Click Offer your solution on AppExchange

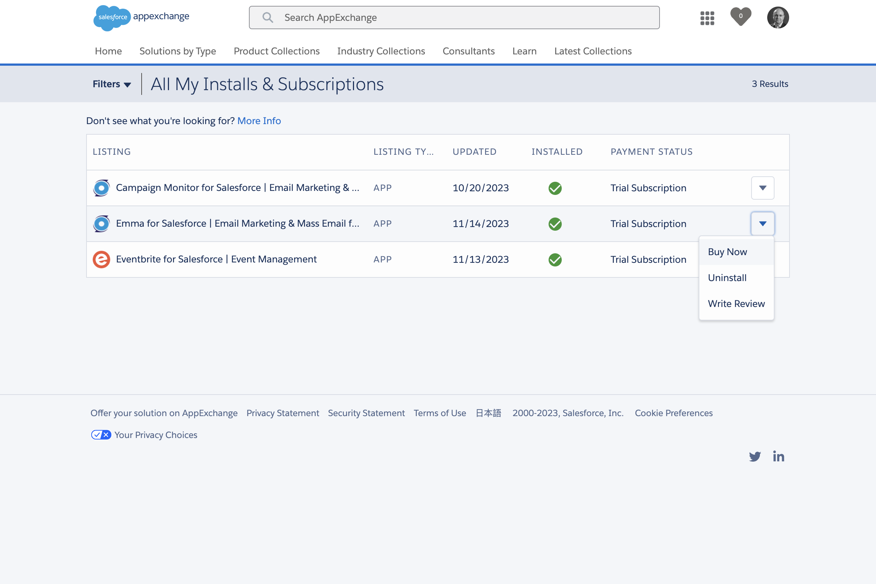coord(164,413)
